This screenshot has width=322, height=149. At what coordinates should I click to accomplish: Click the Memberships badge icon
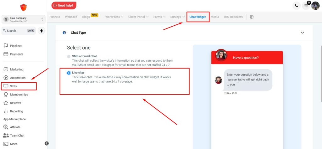6,95
